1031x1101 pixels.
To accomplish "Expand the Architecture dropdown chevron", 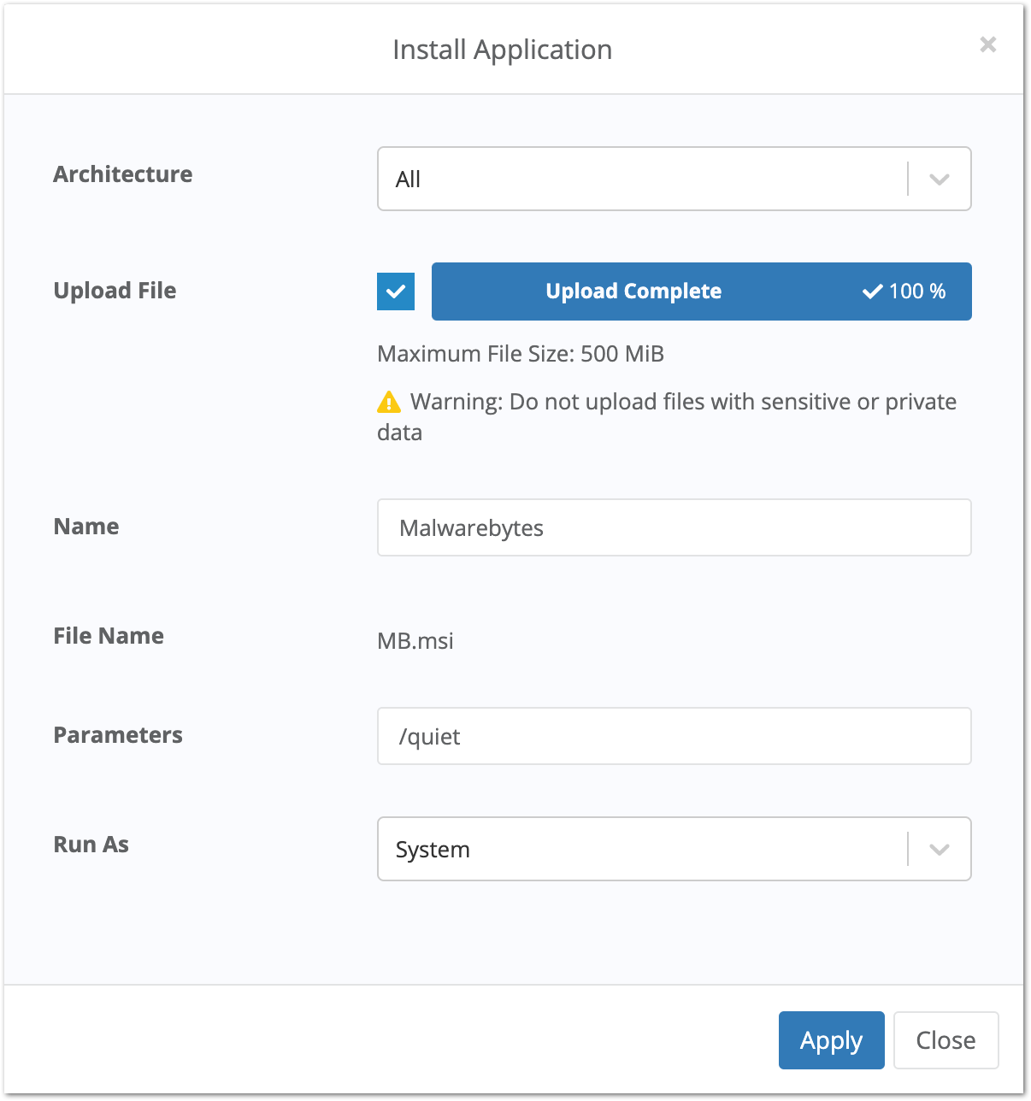I will [x=939, y=180].
